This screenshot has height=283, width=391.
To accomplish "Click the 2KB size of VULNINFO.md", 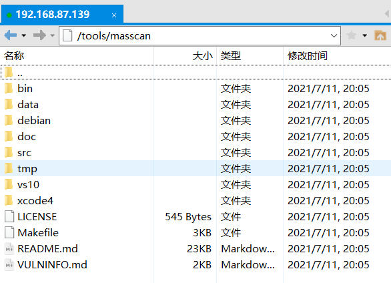I will 202,264.
